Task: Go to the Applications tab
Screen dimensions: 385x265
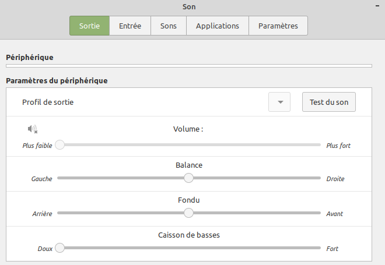Action: click(217, 26)
